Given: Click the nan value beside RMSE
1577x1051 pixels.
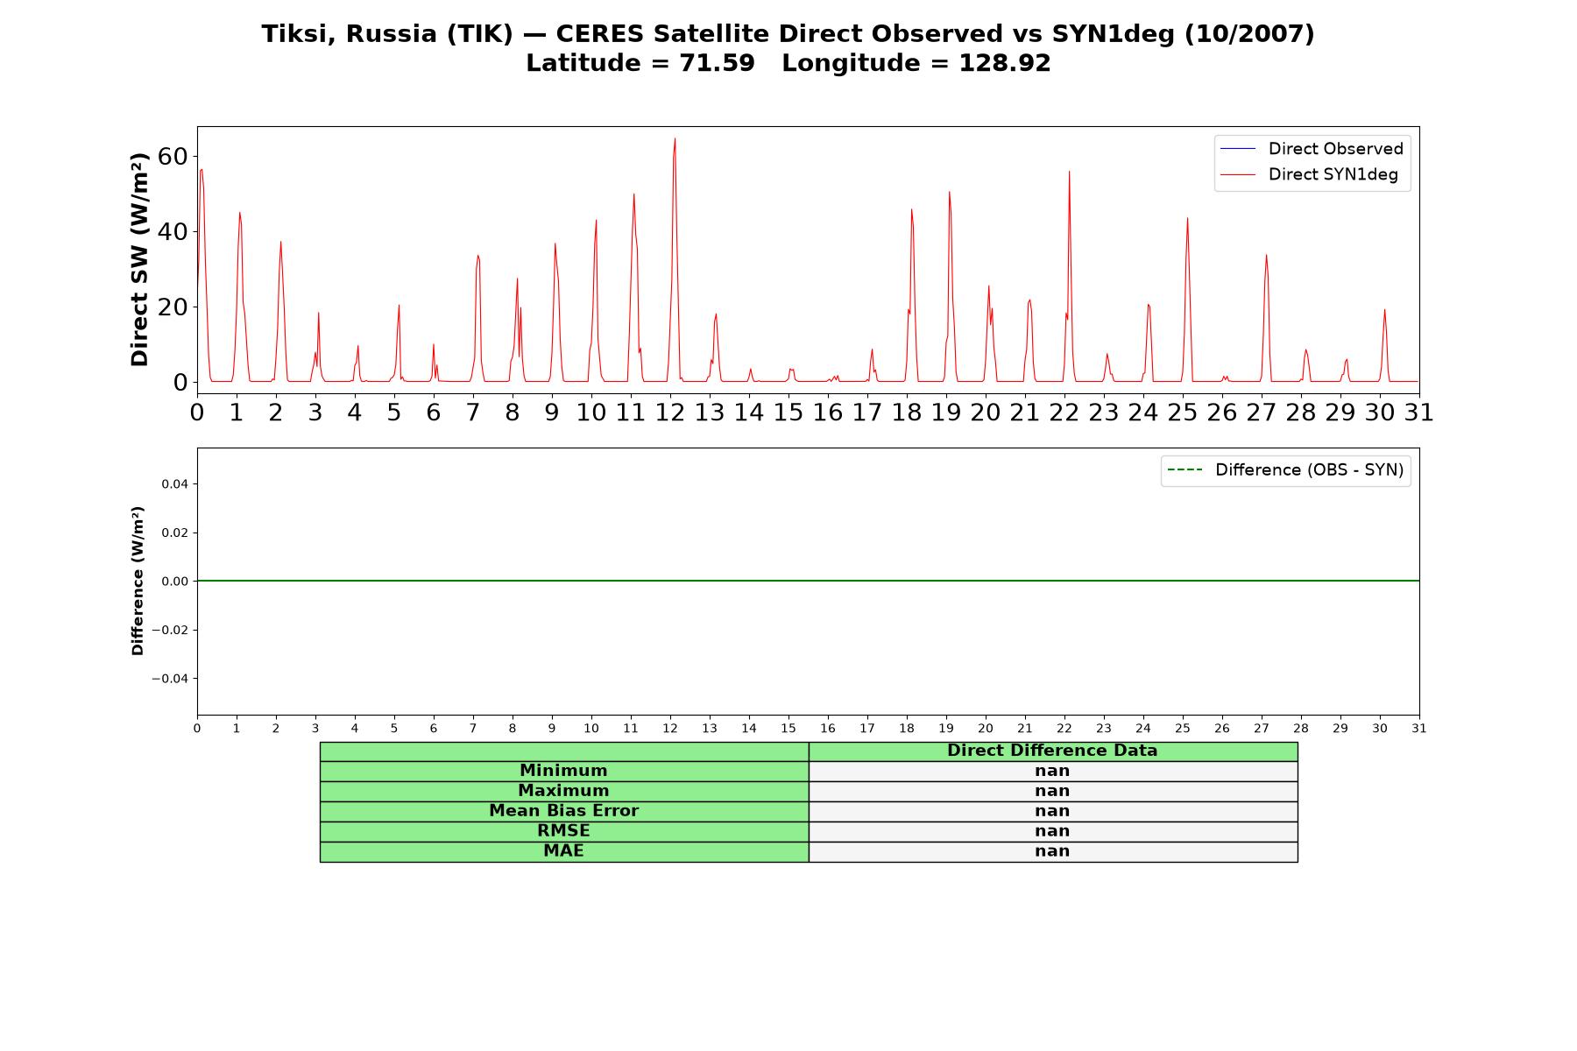Looking at the screenshot, I should (1052, 831).
